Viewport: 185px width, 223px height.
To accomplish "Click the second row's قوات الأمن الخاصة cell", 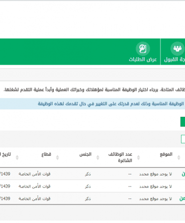I will pyautogui.click(x=34, y=186).
